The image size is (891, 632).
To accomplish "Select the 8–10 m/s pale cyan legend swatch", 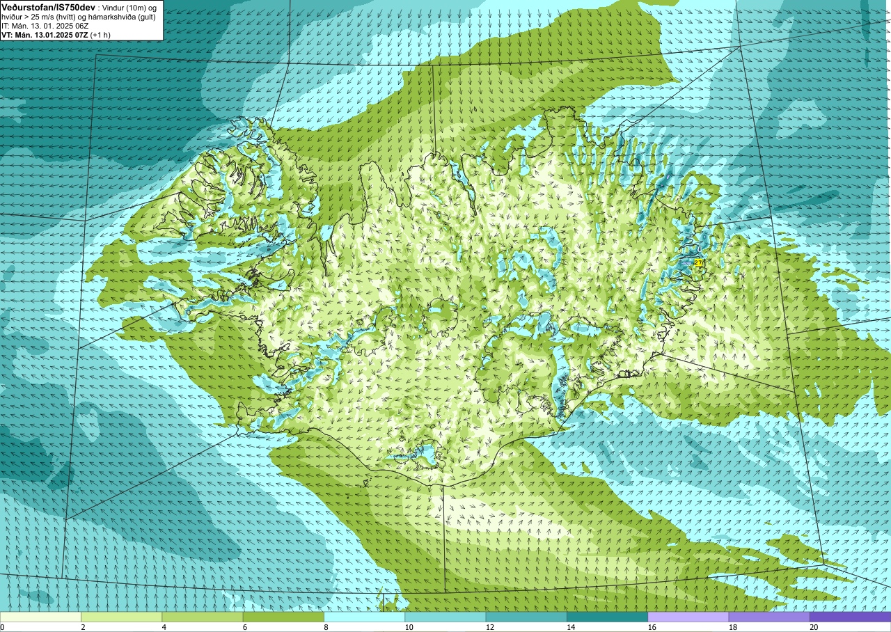I will tap(364, 617).
